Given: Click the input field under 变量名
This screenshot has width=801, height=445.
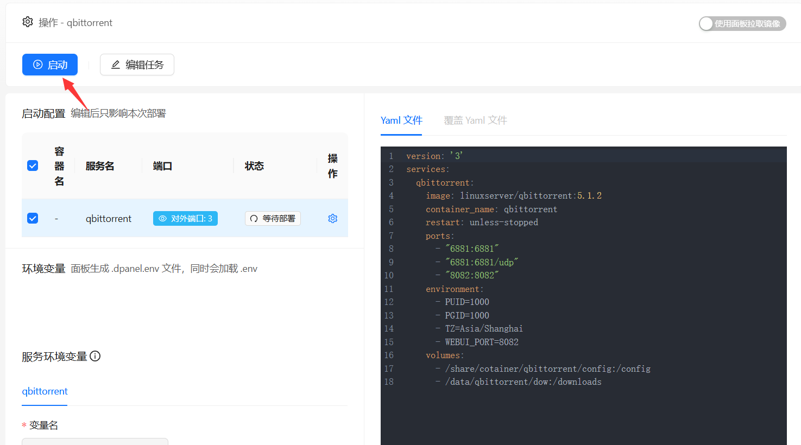Looking at the screenshot, I should point(95,441).
